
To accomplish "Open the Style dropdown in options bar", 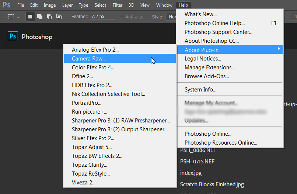I will coord(171,17).
